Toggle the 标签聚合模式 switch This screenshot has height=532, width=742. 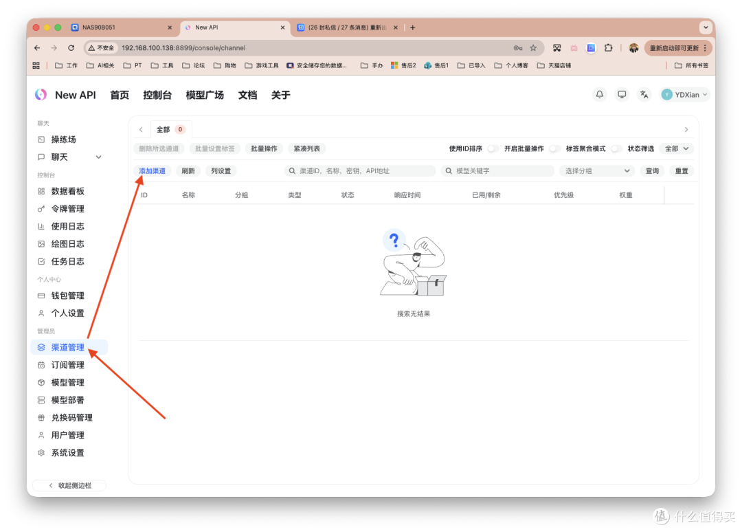click(616, 148)
